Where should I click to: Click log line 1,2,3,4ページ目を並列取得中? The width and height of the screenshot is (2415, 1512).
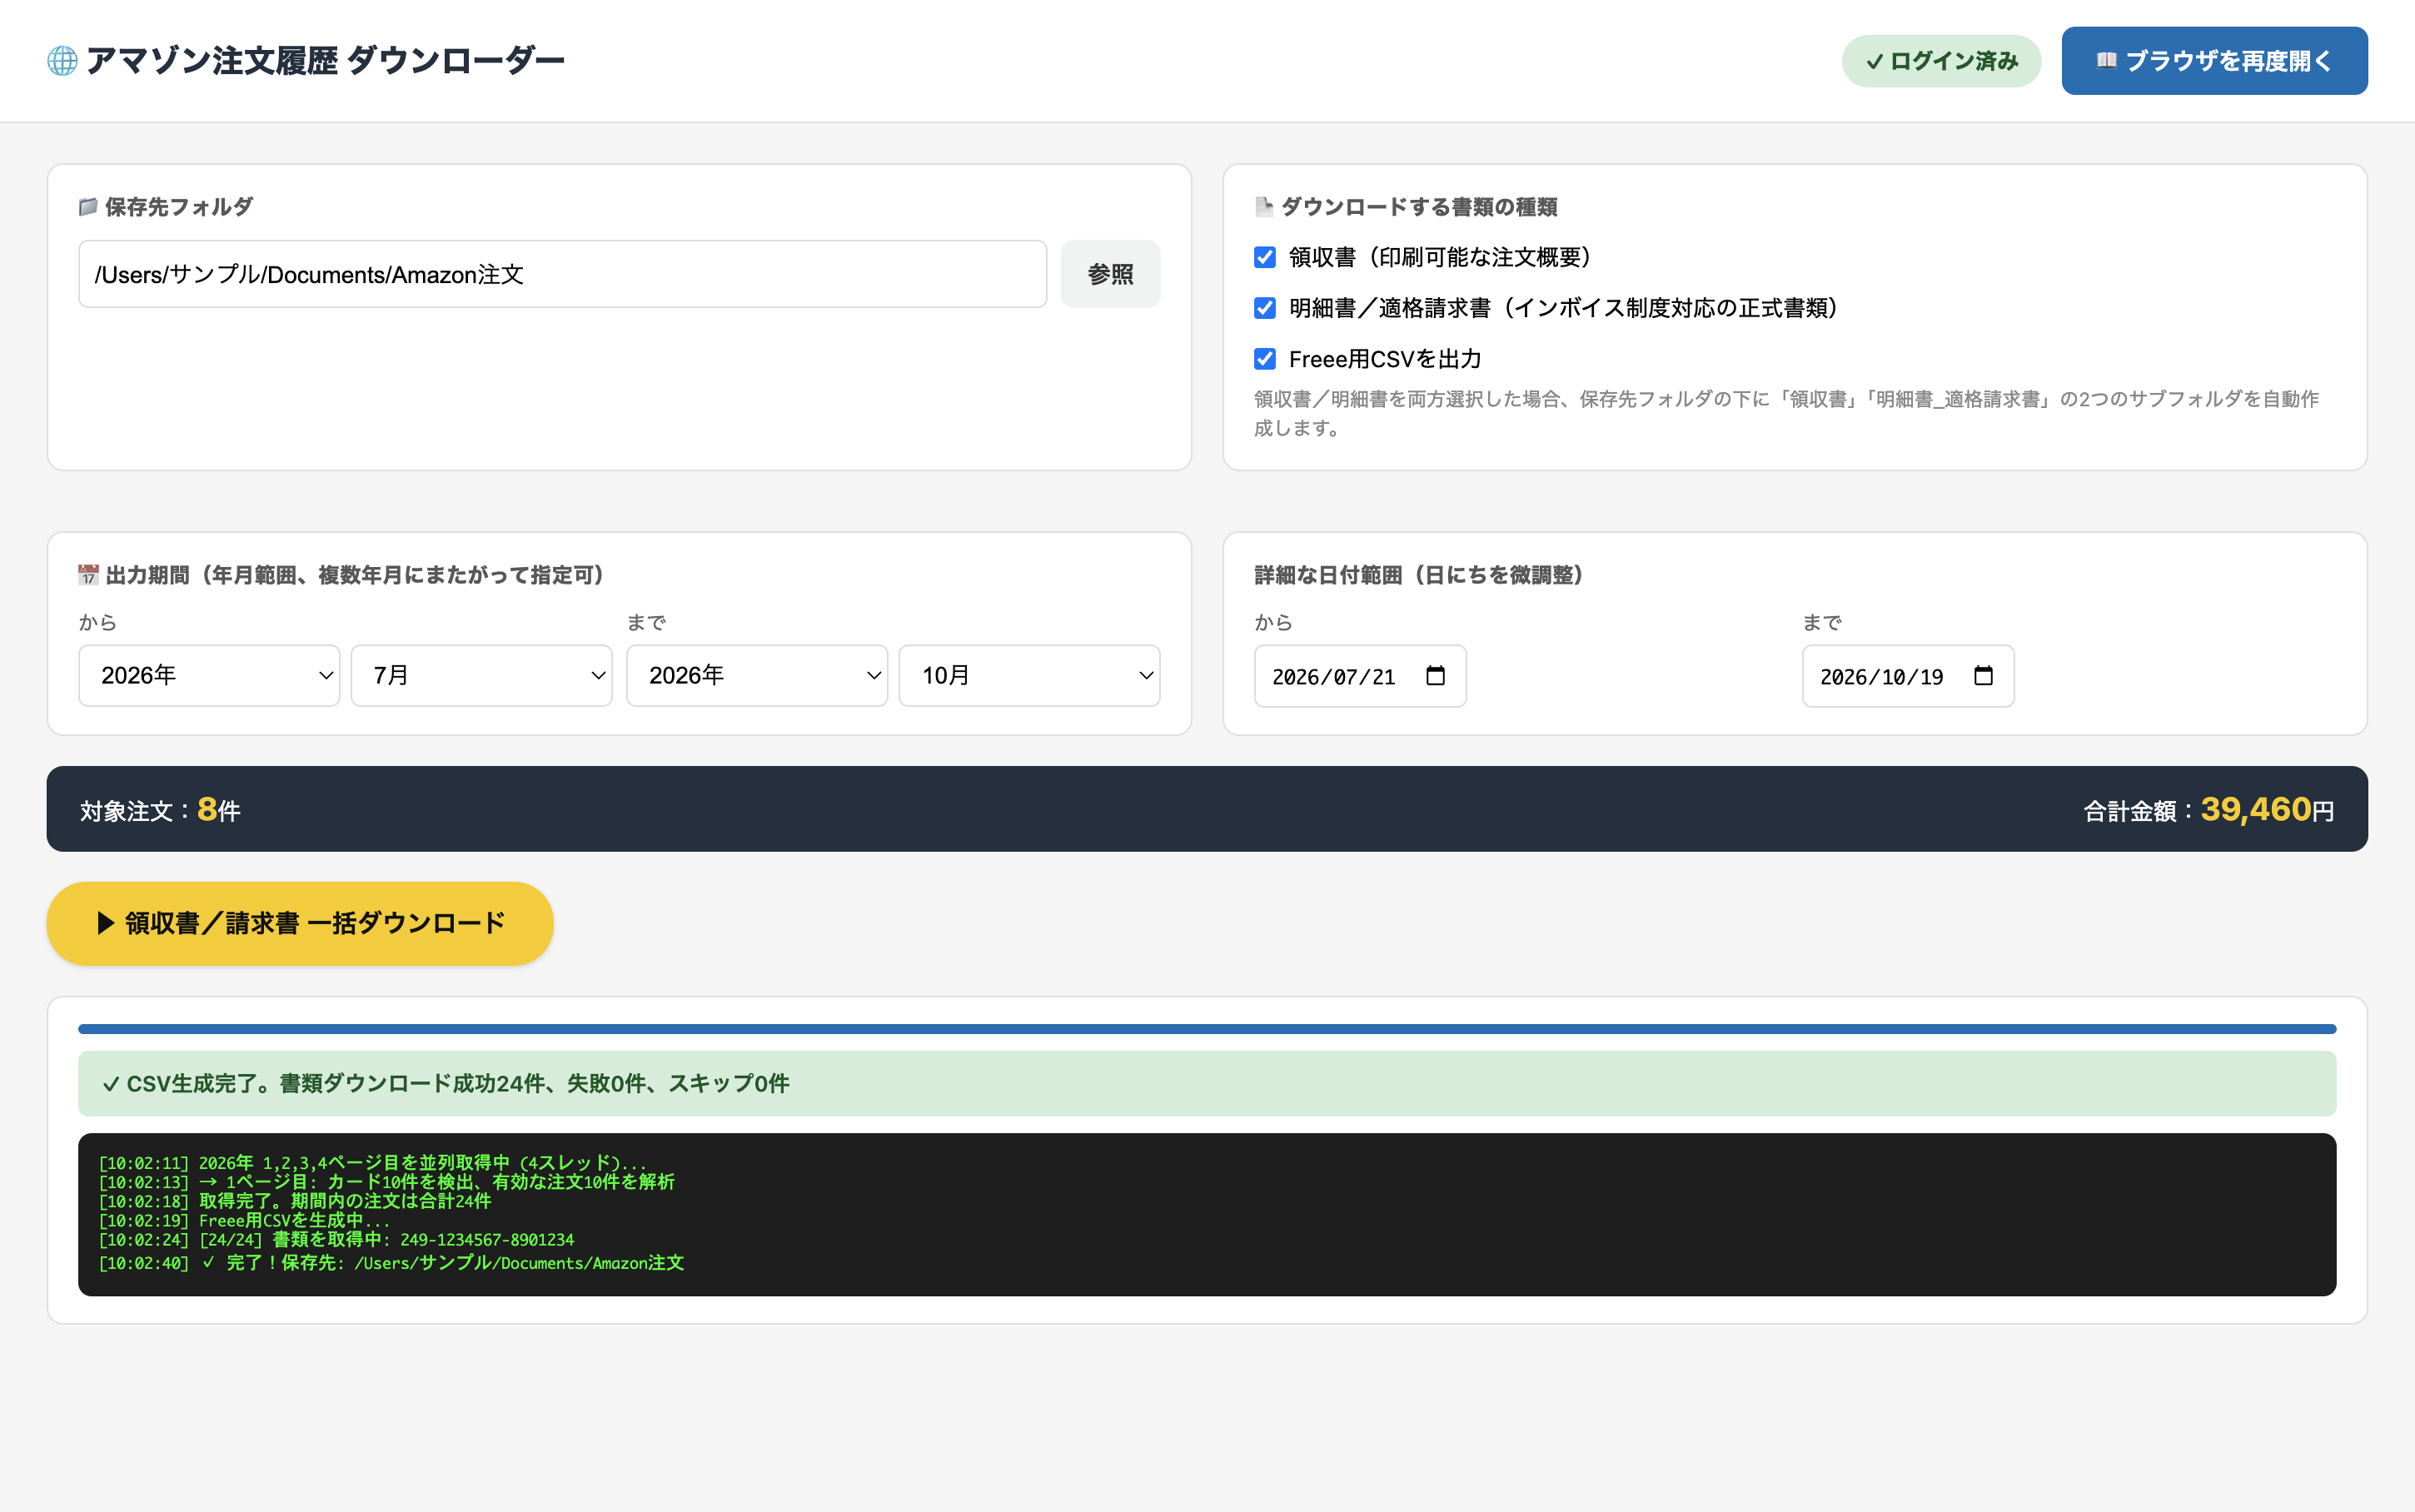372,1163
